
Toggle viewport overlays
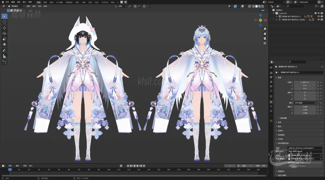242,6
